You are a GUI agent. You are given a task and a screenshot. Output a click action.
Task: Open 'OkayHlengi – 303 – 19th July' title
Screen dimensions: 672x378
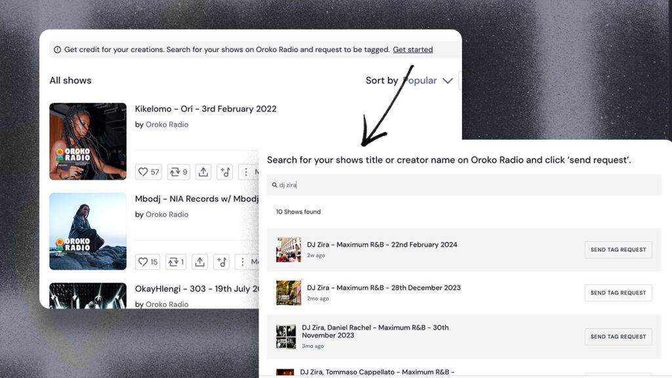tap(197, 289)
